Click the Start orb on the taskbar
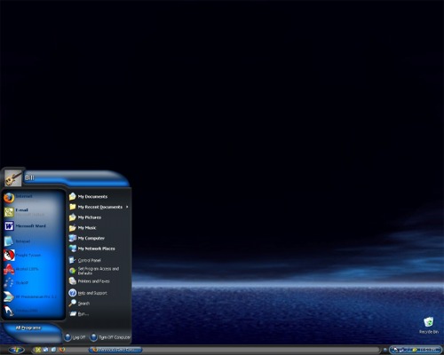Viewport: 444px width, 355px height. (16, 350)
